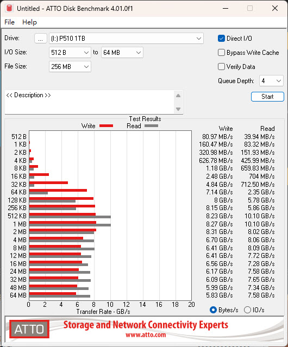Expand the Drive dropdown showing P510 1TB

tap(126, 39)
